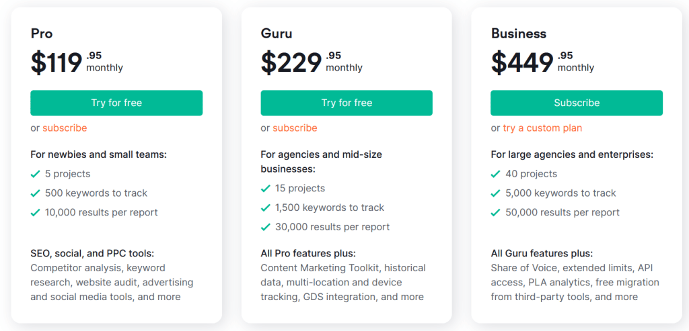Select the Business plan heading

[x=519, y=34]
